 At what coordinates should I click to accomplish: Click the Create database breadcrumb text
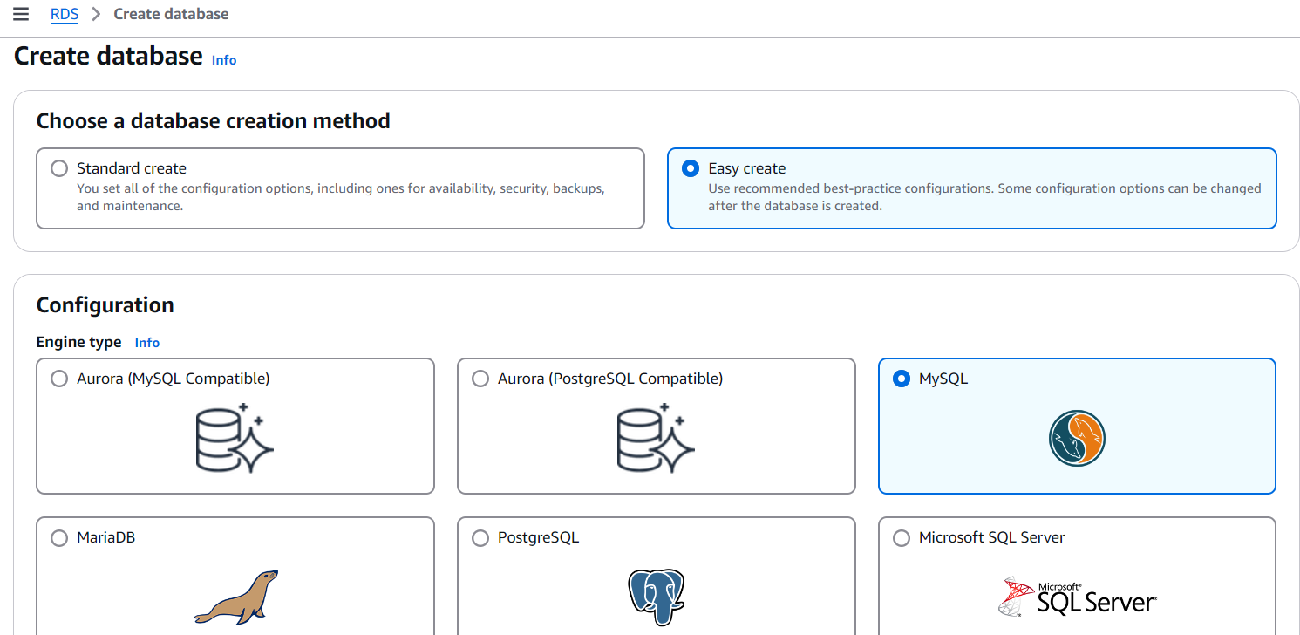[171, 14]
